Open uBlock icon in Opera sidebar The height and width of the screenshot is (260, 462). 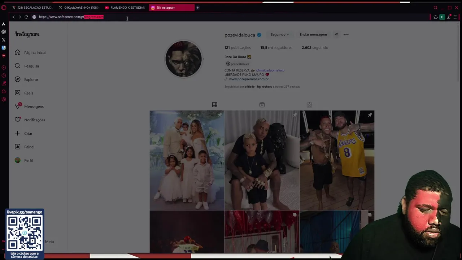[x=4, y=56]
